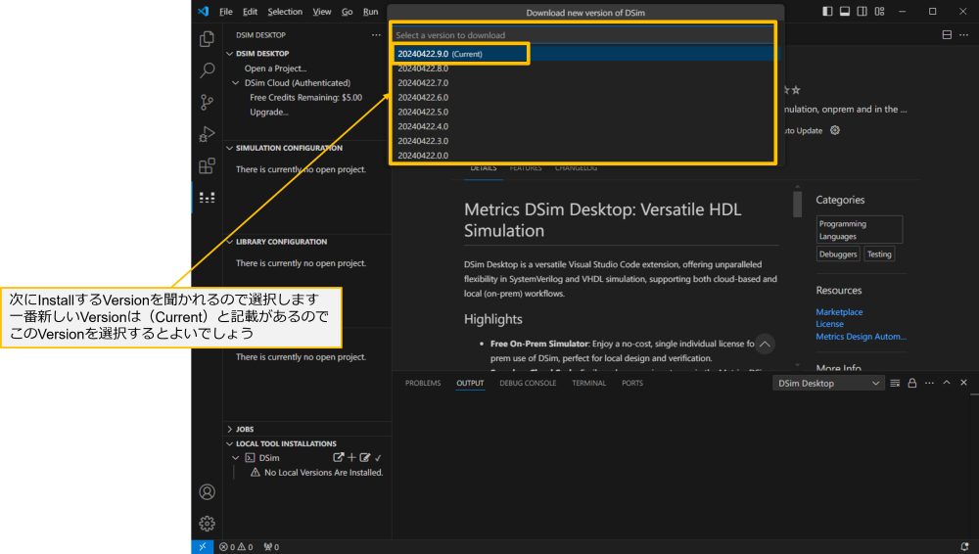Open the Manage gear in activity bar

point(207,524)
